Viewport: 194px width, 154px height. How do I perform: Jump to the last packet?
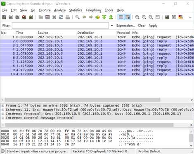[x=111, y=17]
